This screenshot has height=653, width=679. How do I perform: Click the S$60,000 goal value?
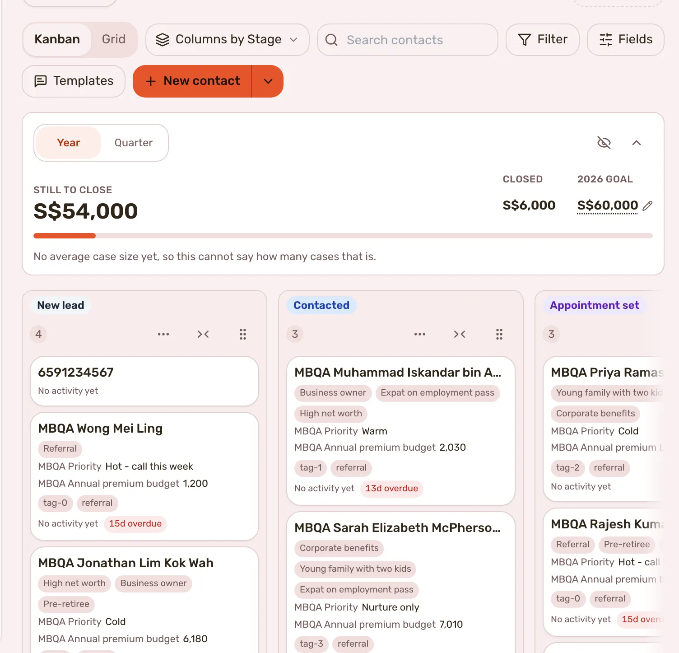(x=608, y=206)
